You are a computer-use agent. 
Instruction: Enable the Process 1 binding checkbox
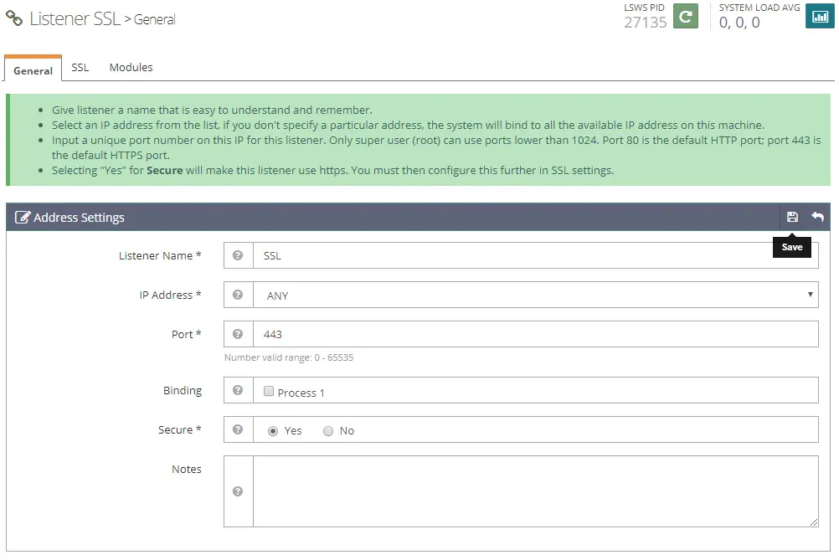tap(269, 391)
